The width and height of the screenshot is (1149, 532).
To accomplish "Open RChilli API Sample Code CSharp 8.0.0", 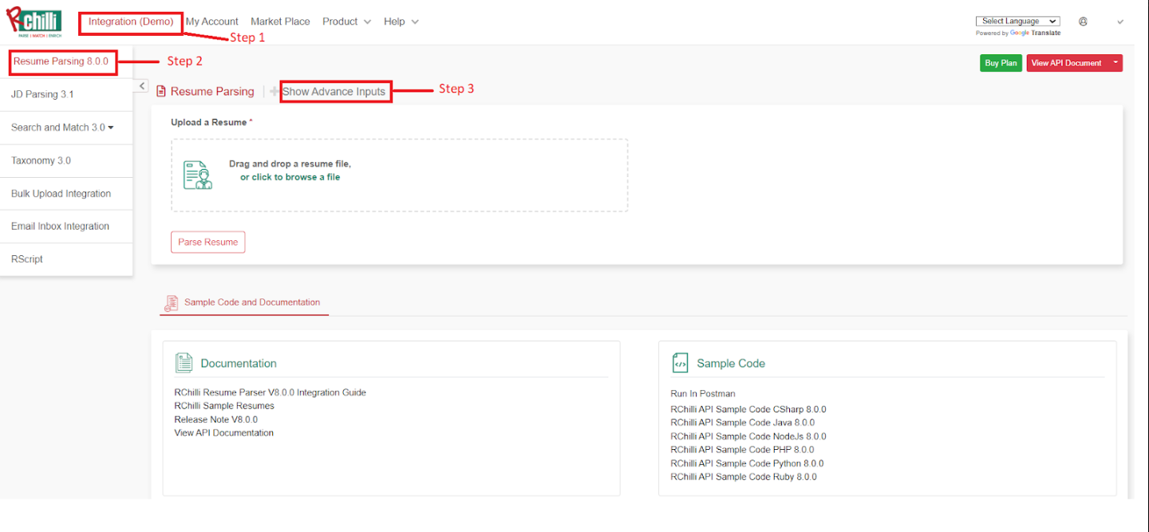I will [748, 410].
